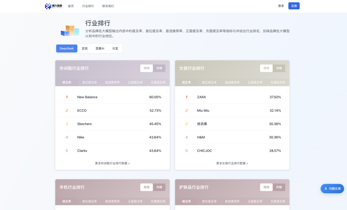Switch 手机 ranking to 月榜

tap(159, 187)
